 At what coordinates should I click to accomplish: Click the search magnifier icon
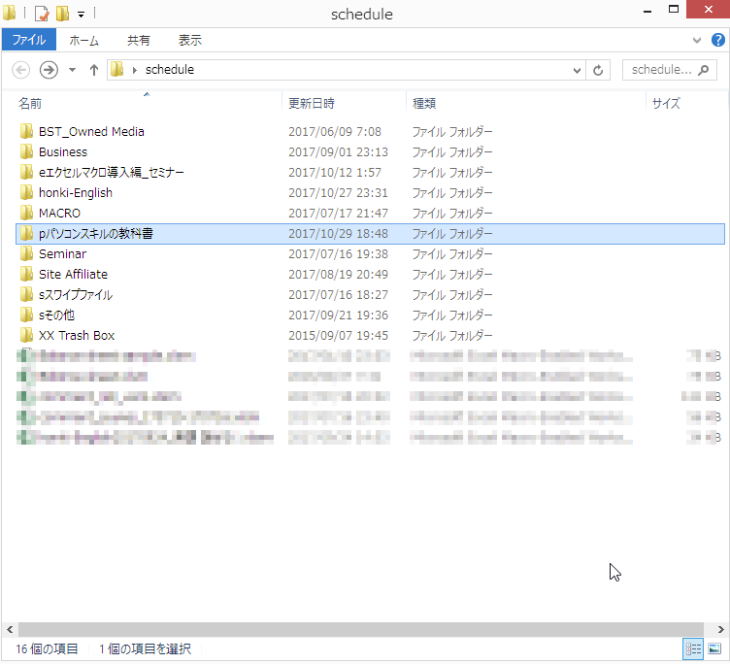[704, 70]
